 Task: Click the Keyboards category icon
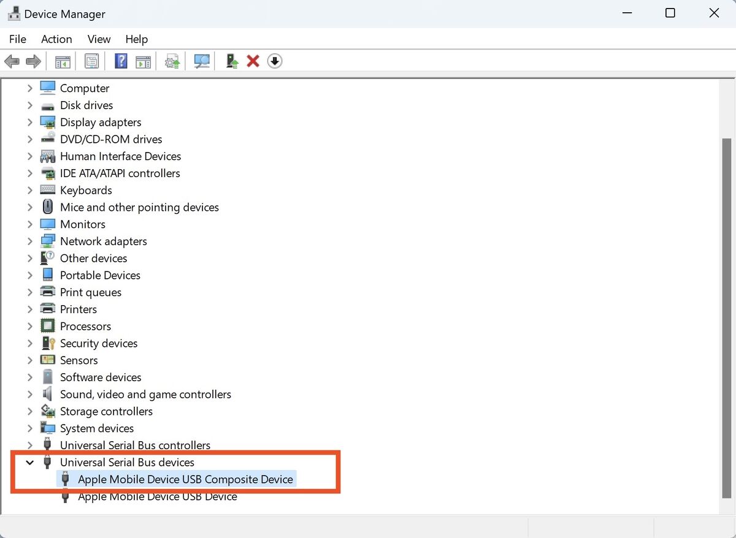47,190
